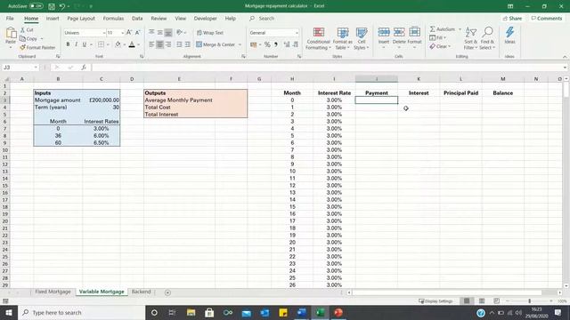
Task: Open the Developer ribbon tab
Action: tap(205, 18)
